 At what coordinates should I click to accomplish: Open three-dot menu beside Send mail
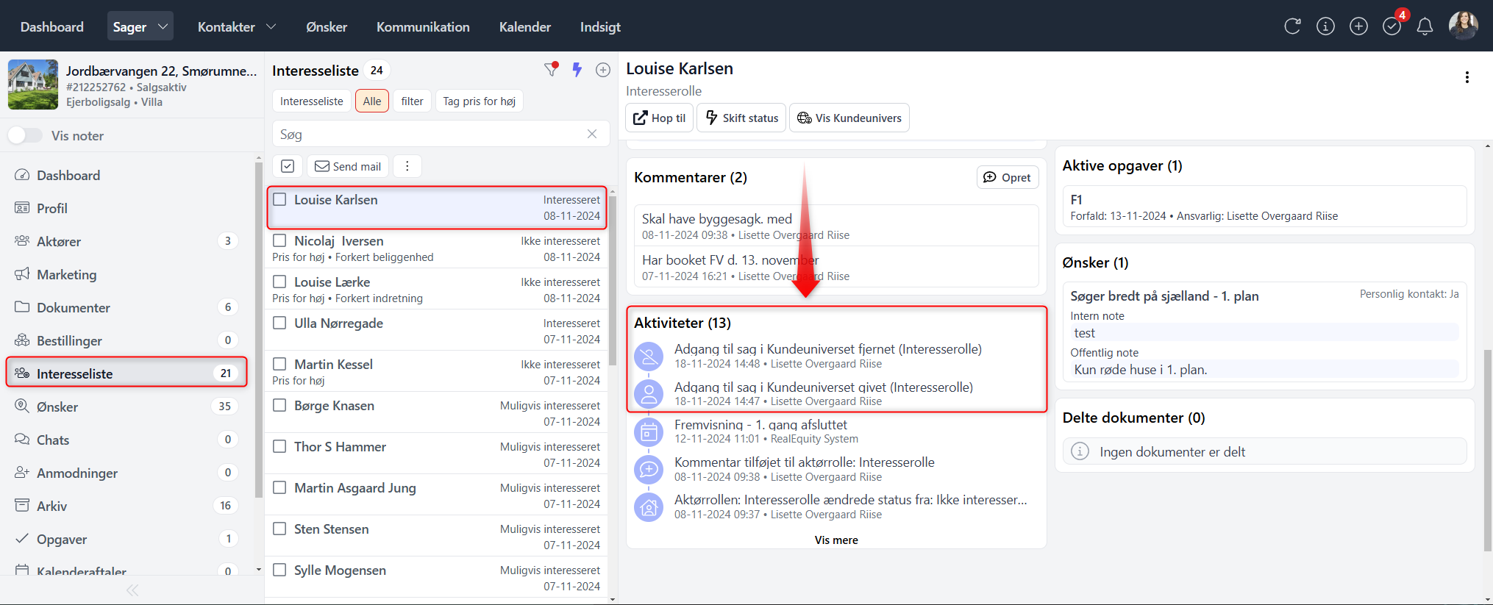[407, 166]
